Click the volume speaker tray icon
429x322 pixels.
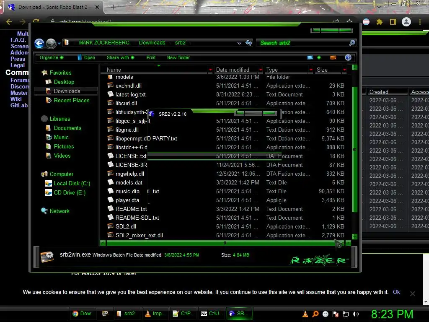[356, 314]
